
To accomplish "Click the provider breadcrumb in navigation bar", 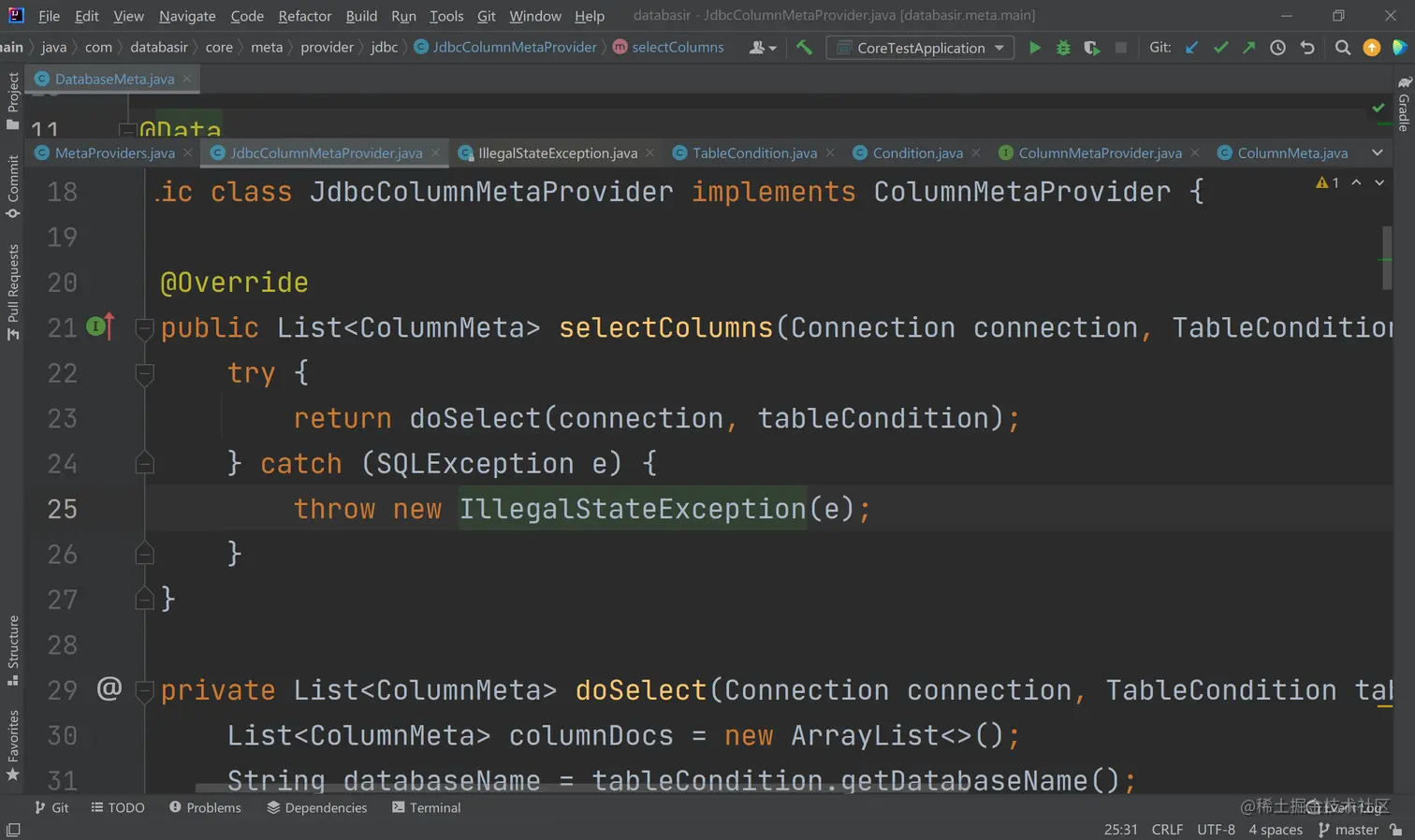I will click(x=327, y=48).
